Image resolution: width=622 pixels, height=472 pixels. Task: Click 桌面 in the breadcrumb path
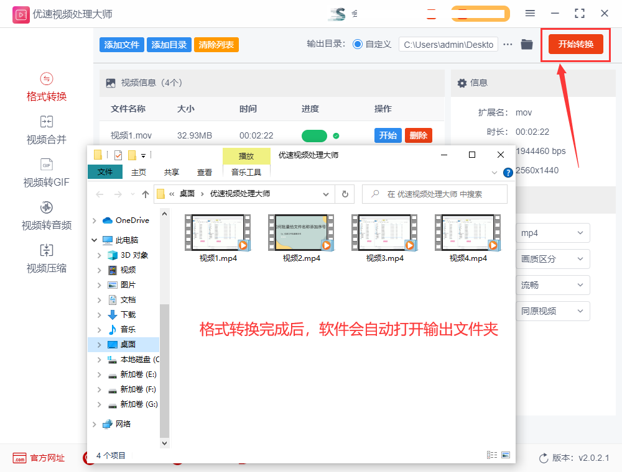point(187,194)
